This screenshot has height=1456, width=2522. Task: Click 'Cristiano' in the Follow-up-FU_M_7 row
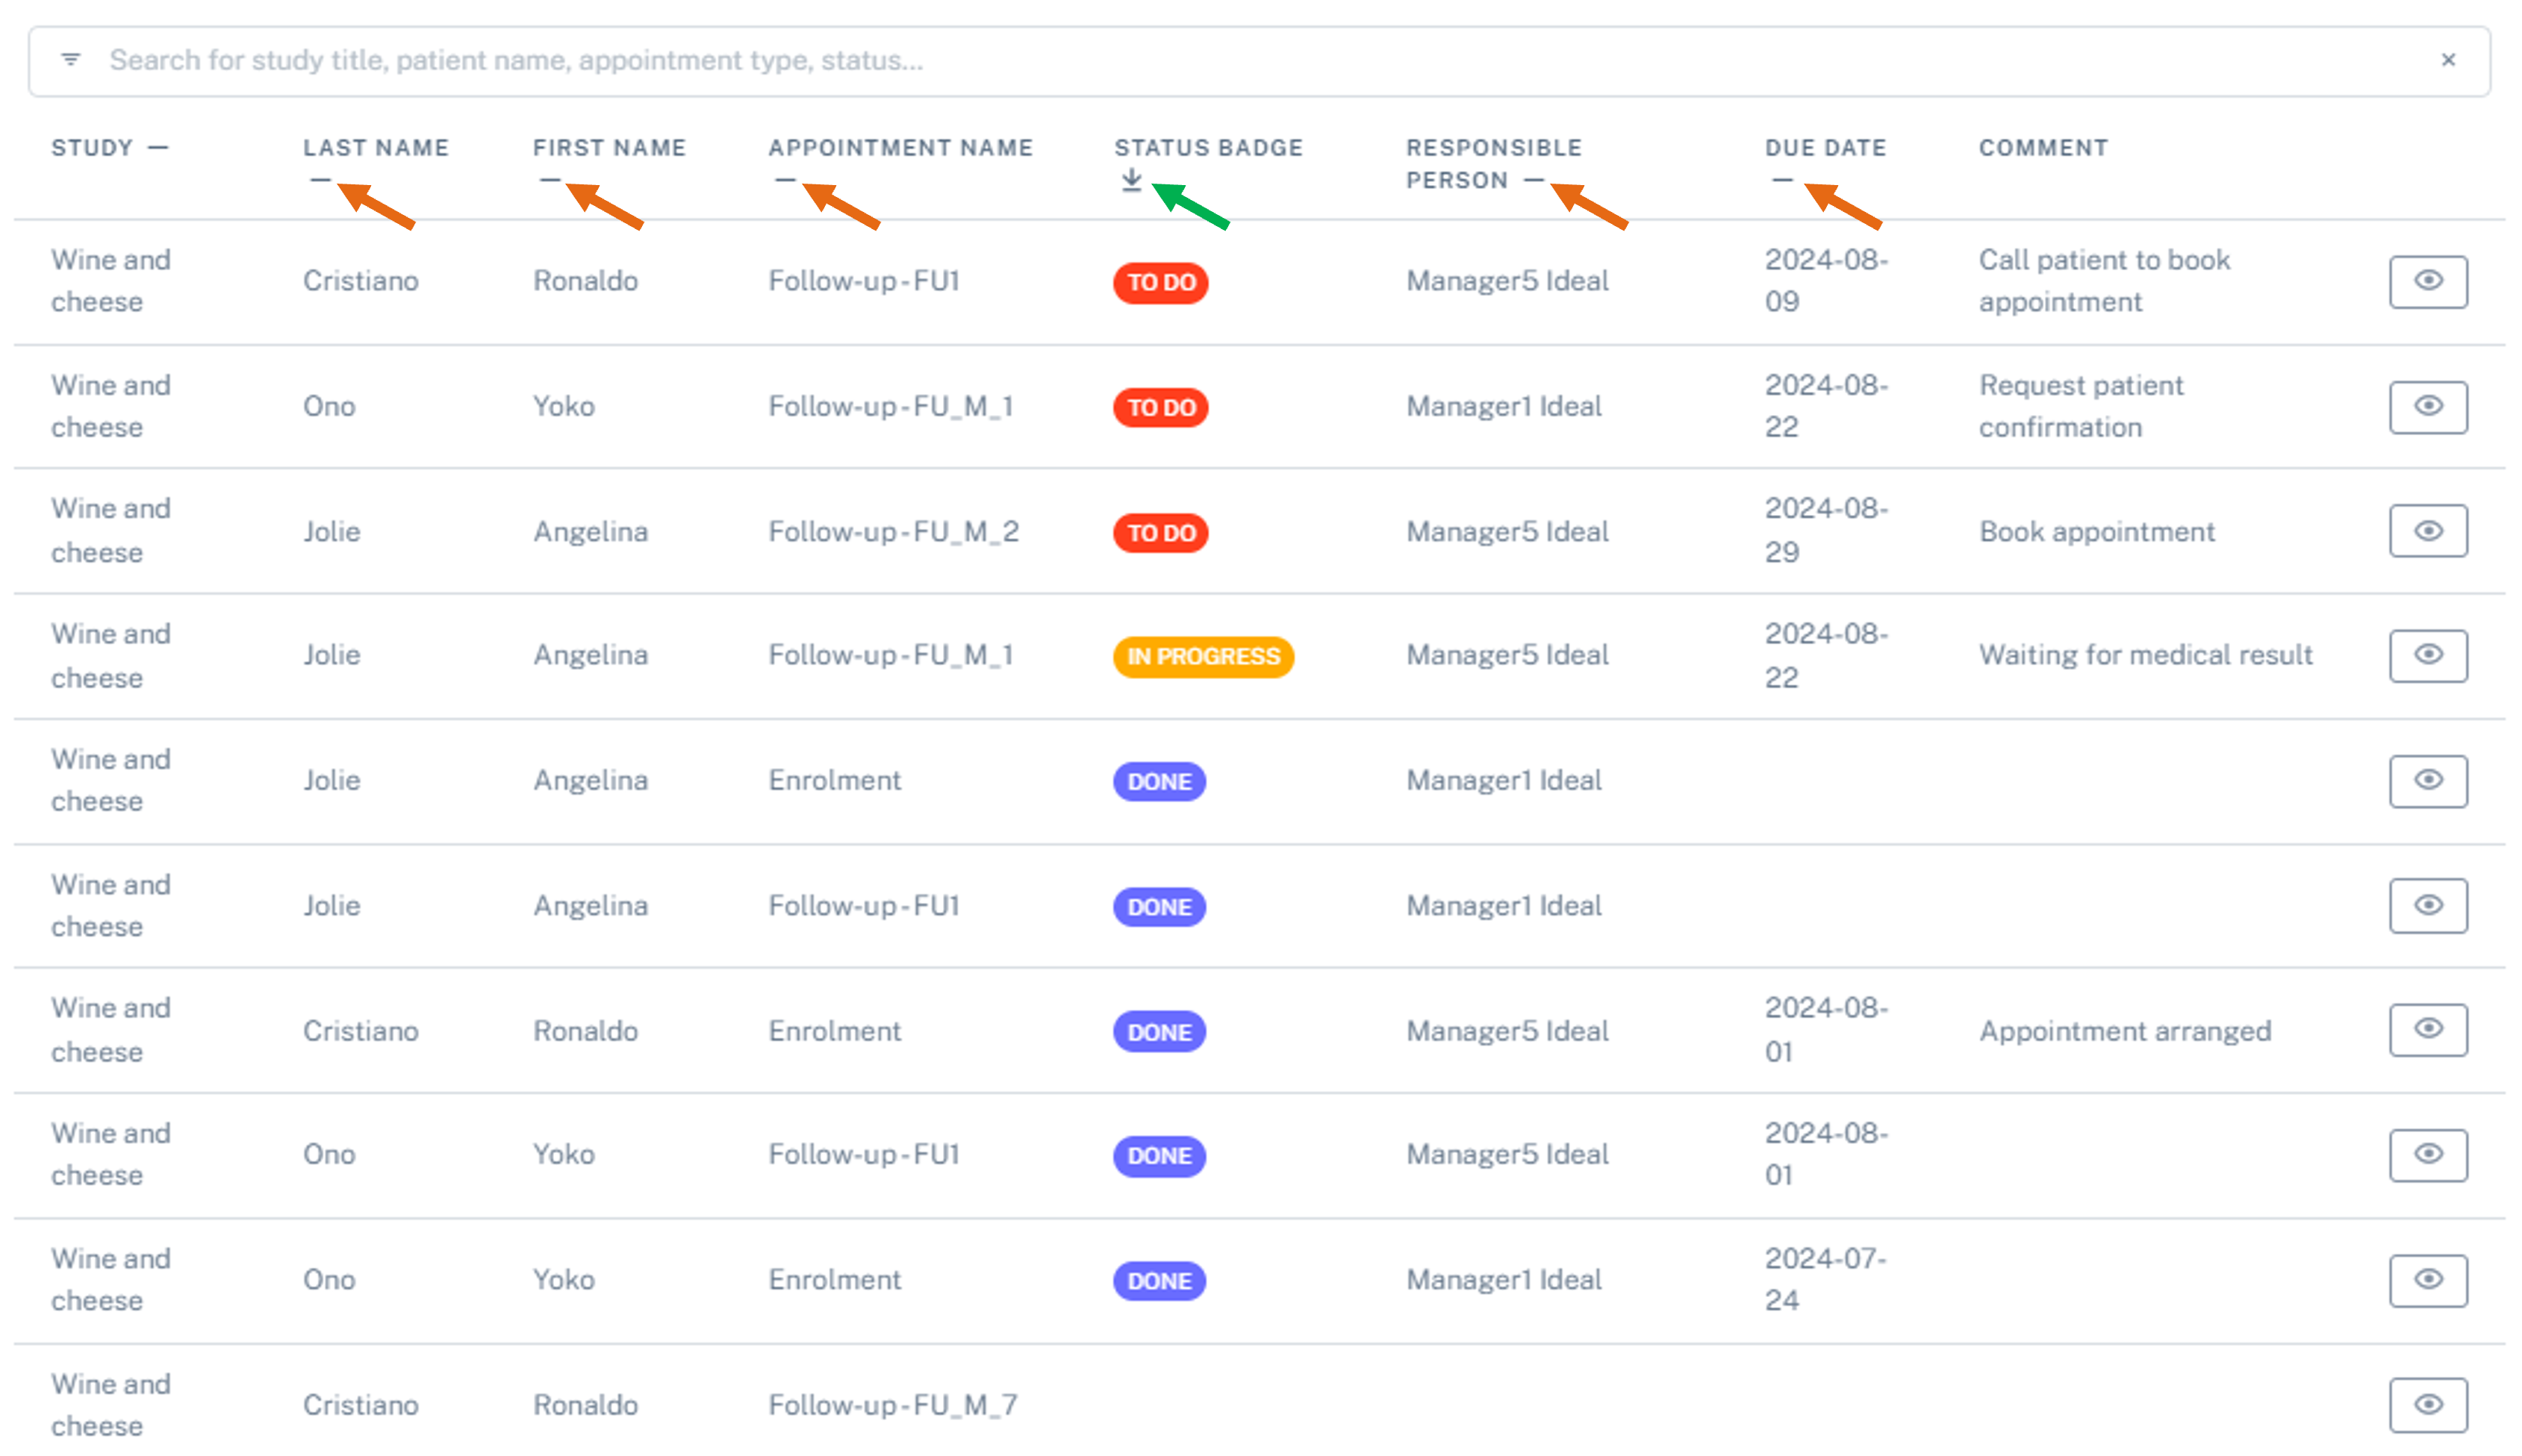pos(360,1405)
